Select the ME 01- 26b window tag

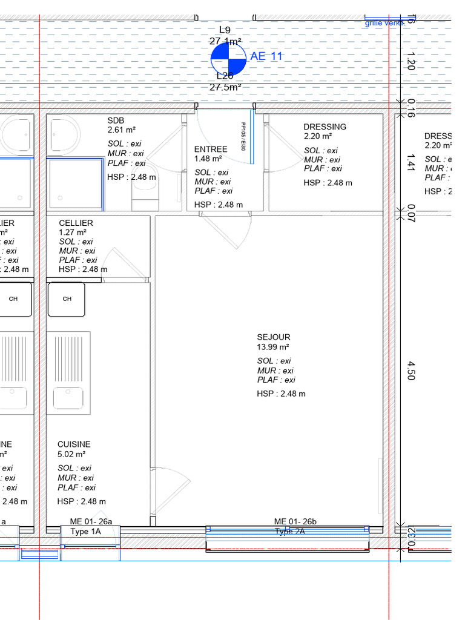tap(295, 521)
